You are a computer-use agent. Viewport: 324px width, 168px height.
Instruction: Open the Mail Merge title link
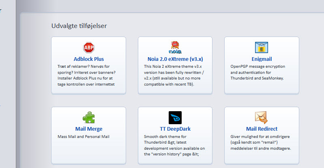[x=89, y=129]
